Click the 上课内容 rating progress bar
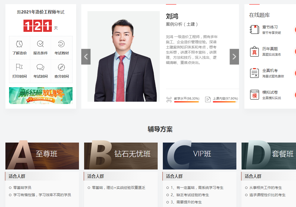 pyautogui.click(x=225, y=102)
